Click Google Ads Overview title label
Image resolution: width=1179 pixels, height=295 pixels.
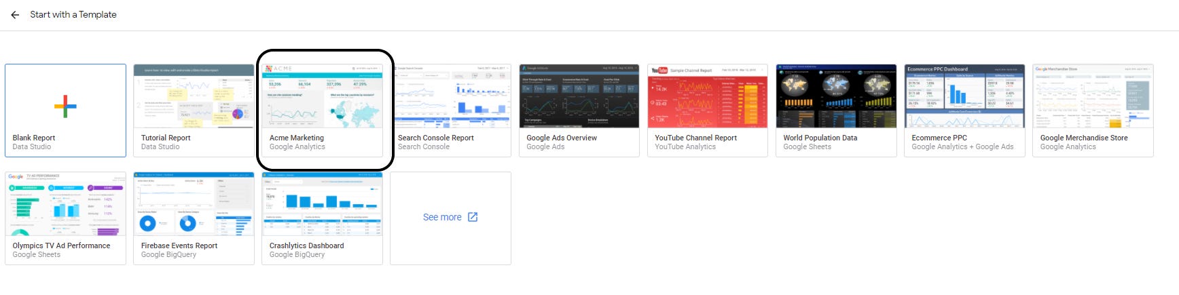pos(562,138)
